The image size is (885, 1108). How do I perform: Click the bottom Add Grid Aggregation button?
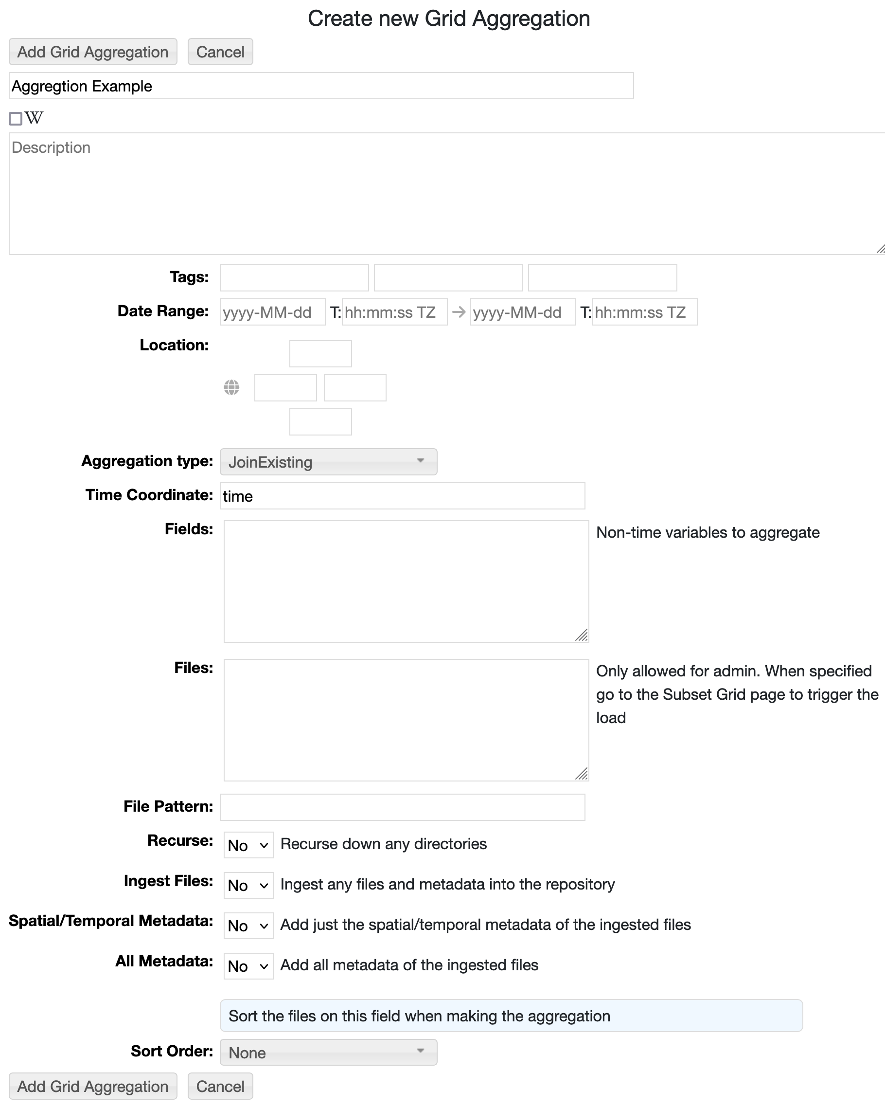tap(93, 1087)
